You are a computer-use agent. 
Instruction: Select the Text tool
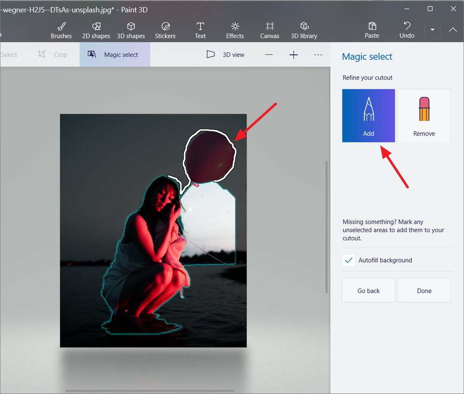pos(200,30)
